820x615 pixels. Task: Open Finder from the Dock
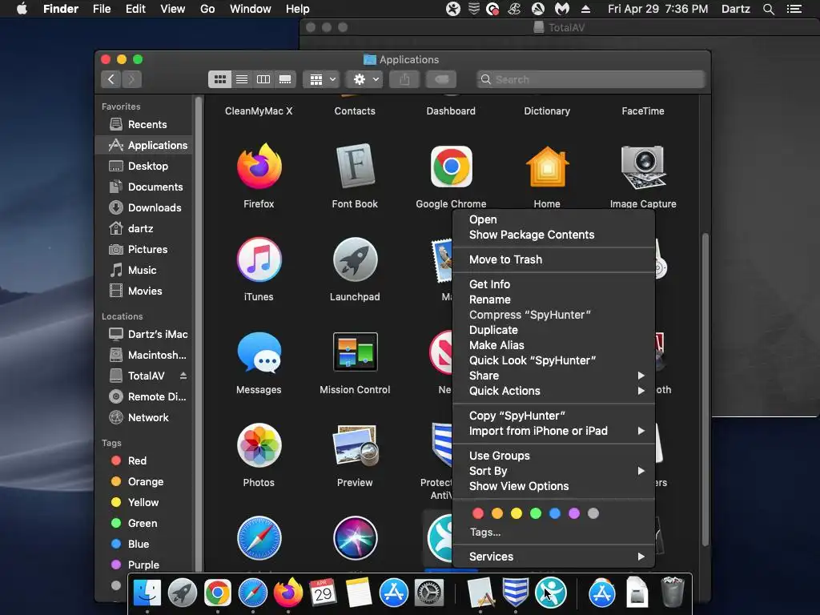click(x=147, y=593)
